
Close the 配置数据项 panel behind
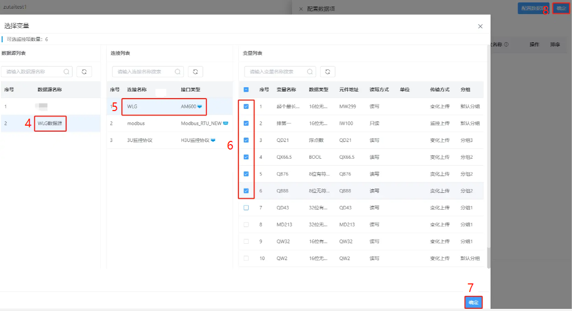(x=301, y=9)
